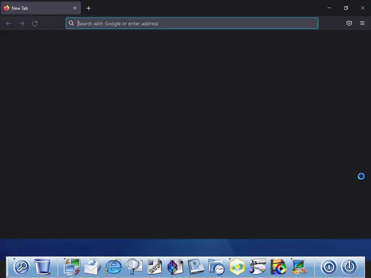Click the Firefox logo on the tab
Viewport: 371px width, 278px height.
pos(7,8)
